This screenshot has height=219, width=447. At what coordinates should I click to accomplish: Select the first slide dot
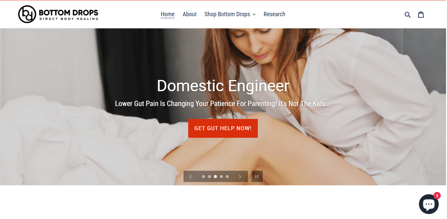[203, 176]
